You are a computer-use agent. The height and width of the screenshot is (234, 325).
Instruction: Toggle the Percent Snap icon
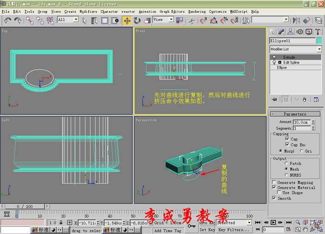pos(224,20)
